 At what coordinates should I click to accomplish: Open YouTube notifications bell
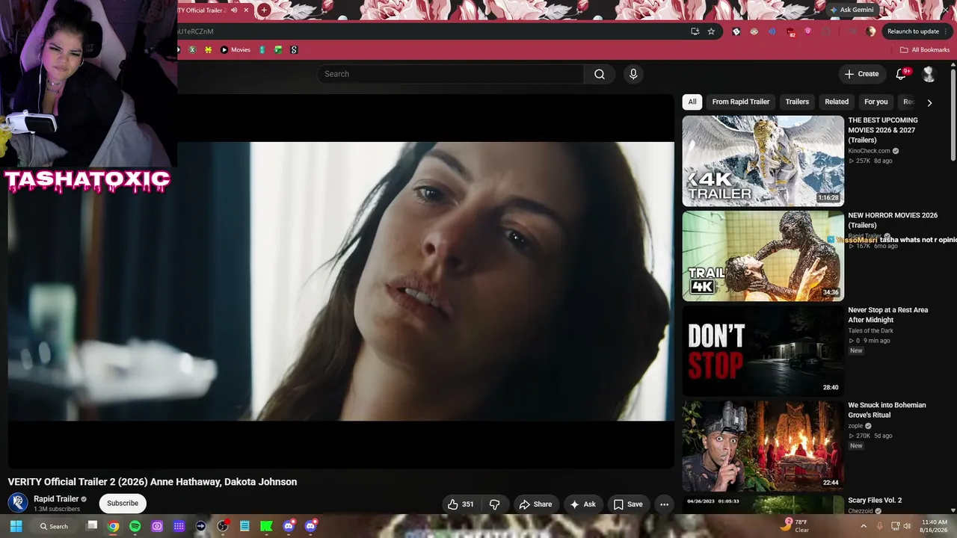[901, 74]
